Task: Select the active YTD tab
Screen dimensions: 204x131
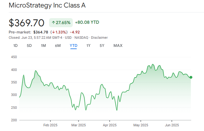Action: tap(73, 46)
